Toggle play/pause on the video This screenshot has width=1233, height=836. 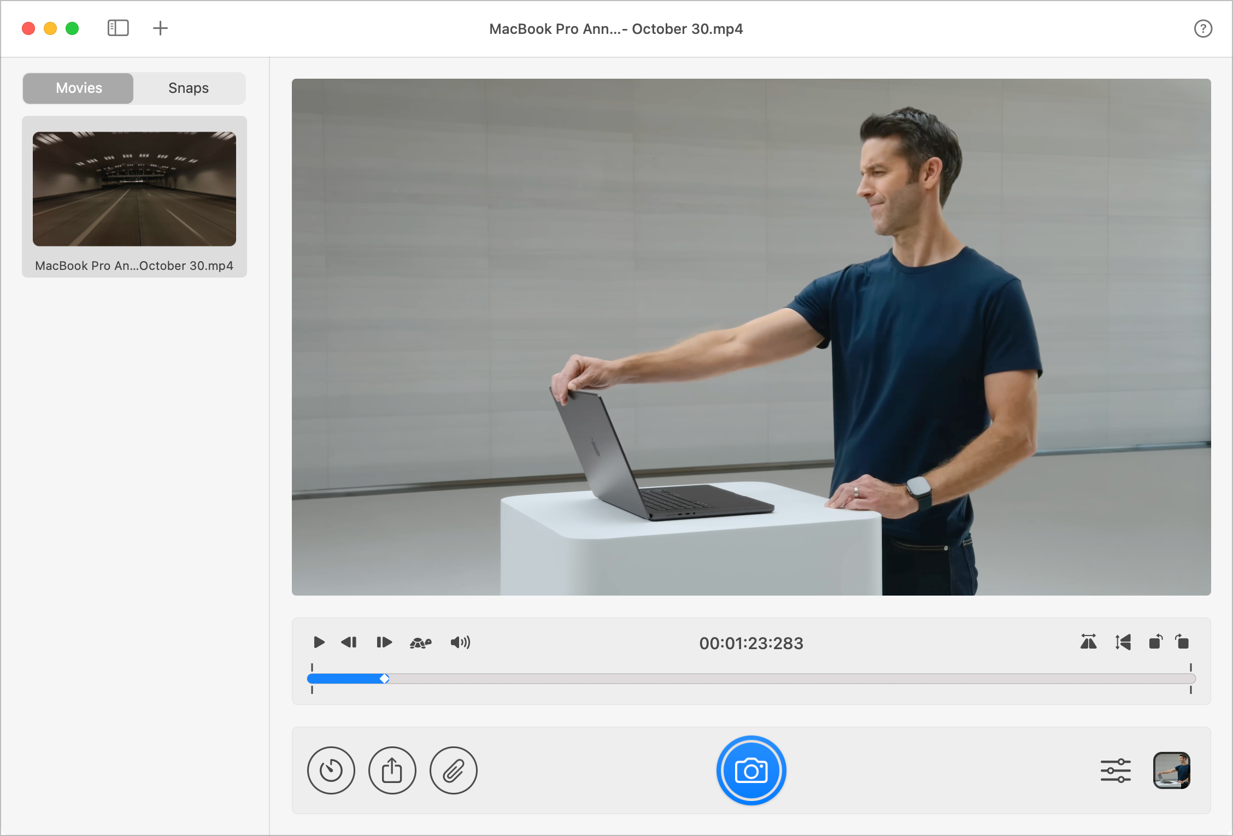pos(318,642)
